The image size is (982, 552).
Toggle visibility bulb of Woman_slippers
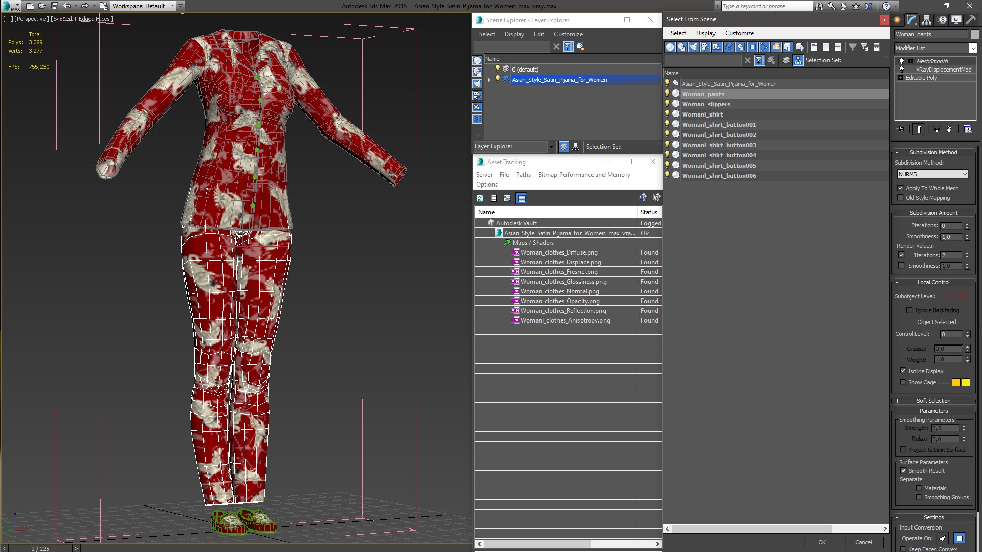click(667, 104)
